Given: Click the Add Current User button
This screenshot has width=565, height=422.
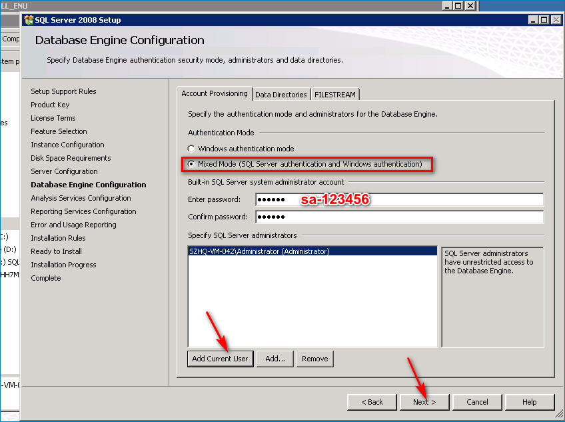Looking at the screenshot, I should coord(220,359).
